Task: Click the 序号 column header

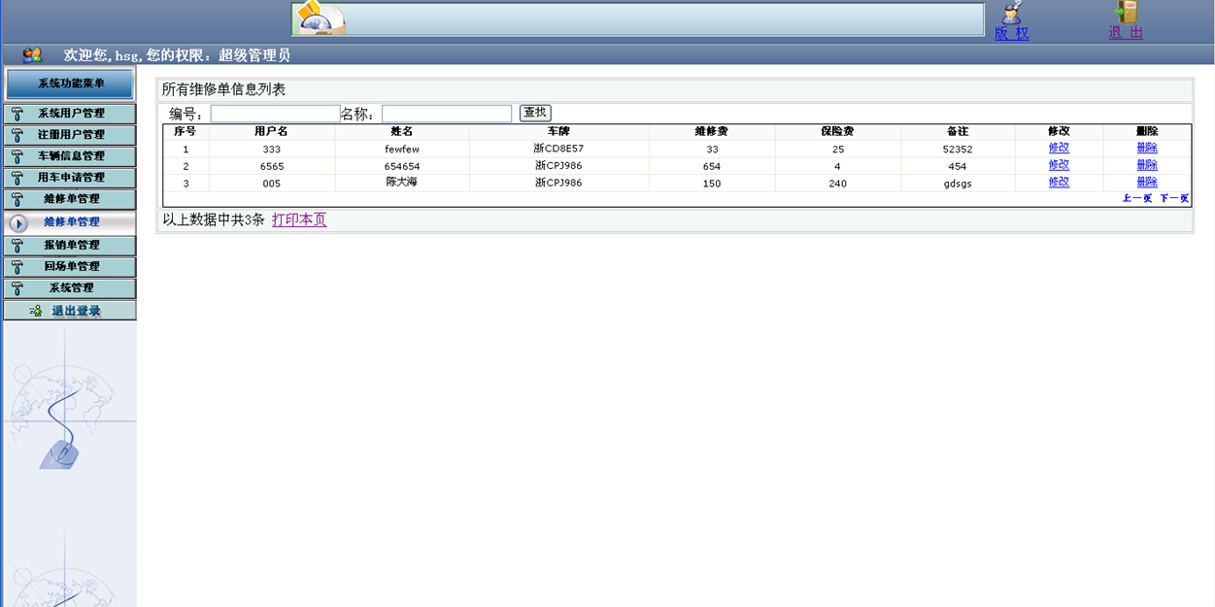Action: (x=186, y=131)
